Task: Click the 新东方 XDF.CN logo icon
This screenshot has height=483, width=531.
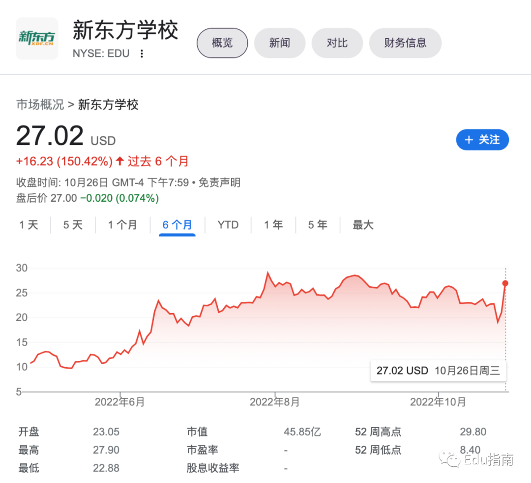Action: click(37, 38)
